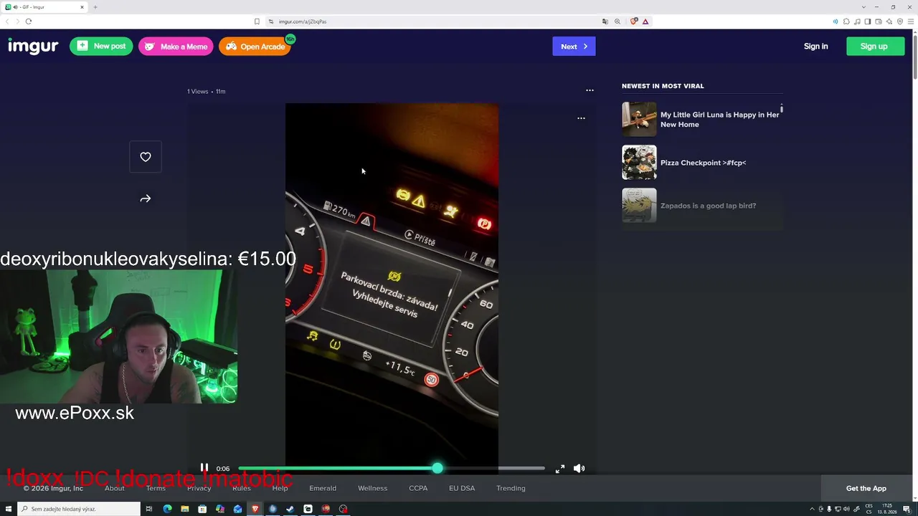Open the page translate icon
The height and width of the screenshot is (516, 918).
[x=605, y=21]
